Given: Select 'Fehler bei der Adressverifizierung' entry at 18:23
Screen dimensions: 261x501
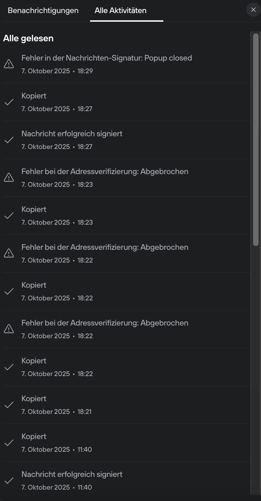Looking at the screenshot, I should (x=105, y=171).
